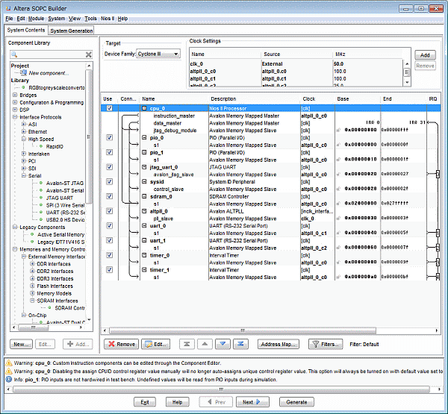
Task: Click the lock icon beside base 0x00000800
Action: click(x=338, y=131)
